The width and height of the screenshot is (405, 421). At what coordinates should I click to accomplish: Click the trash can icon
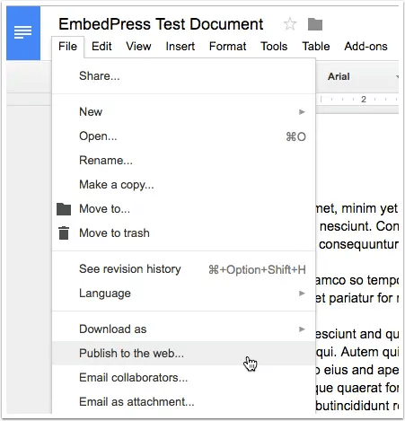(64, 233)
